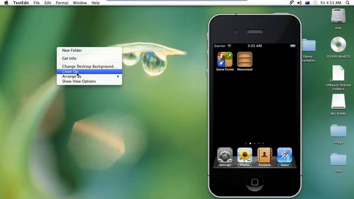354x199 pixels.
Task: Click the volume icon in menu bar
Action: point(299,3)
